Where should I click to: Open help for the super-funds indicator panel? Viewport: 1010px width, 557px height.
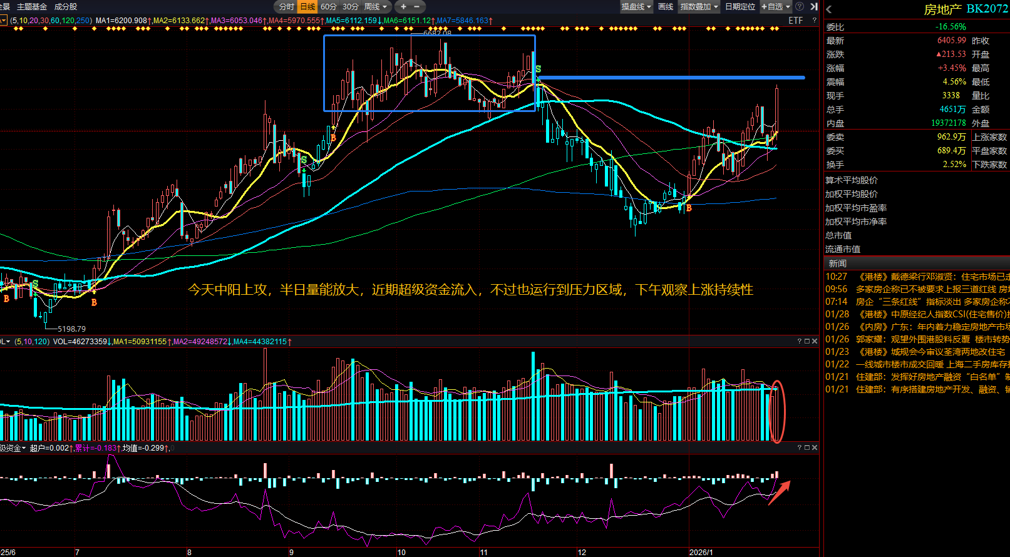[x=799, y=447]
